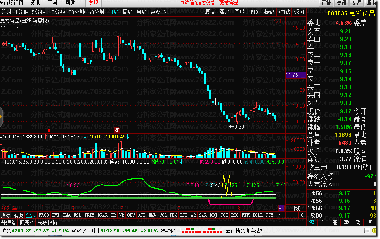Toggle 复权 price adjustment
380x239 pixels.
(210, 12)
